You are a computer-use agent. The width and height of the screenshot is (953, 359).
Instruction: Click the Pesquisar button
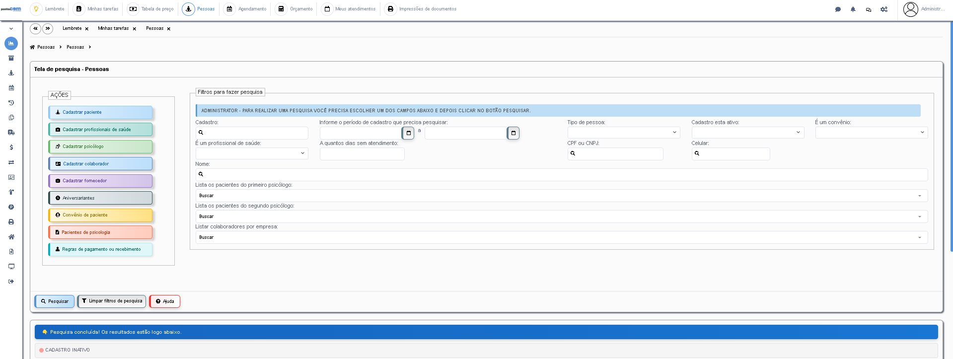coord(55,301)
